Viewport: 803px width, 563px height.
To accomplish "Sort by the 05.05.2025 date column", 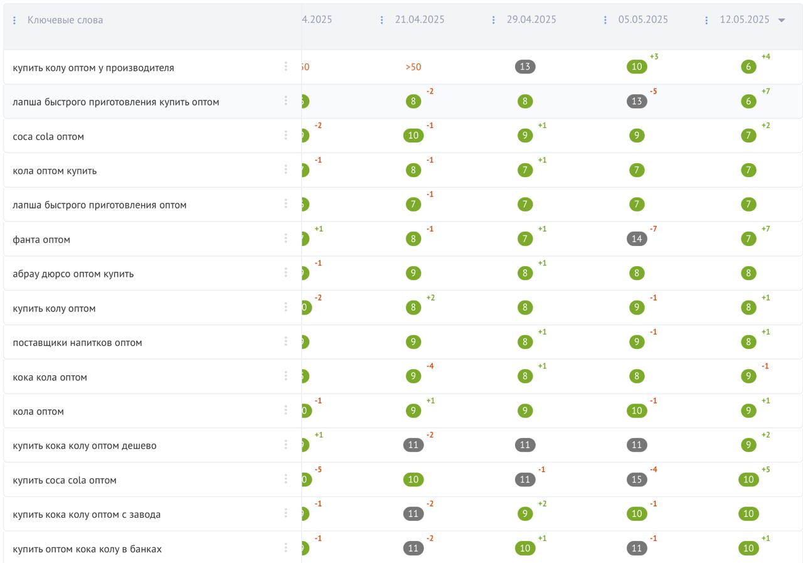I will tap(642, 20).
